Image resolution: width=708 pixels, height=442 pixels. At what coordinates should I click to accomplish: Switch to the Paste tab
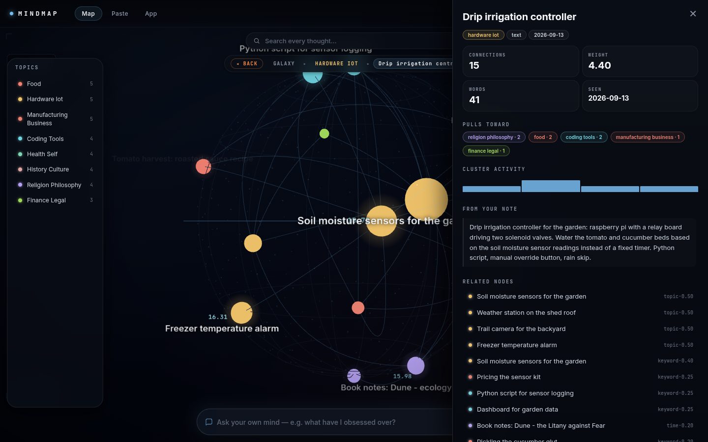[119, 14]
